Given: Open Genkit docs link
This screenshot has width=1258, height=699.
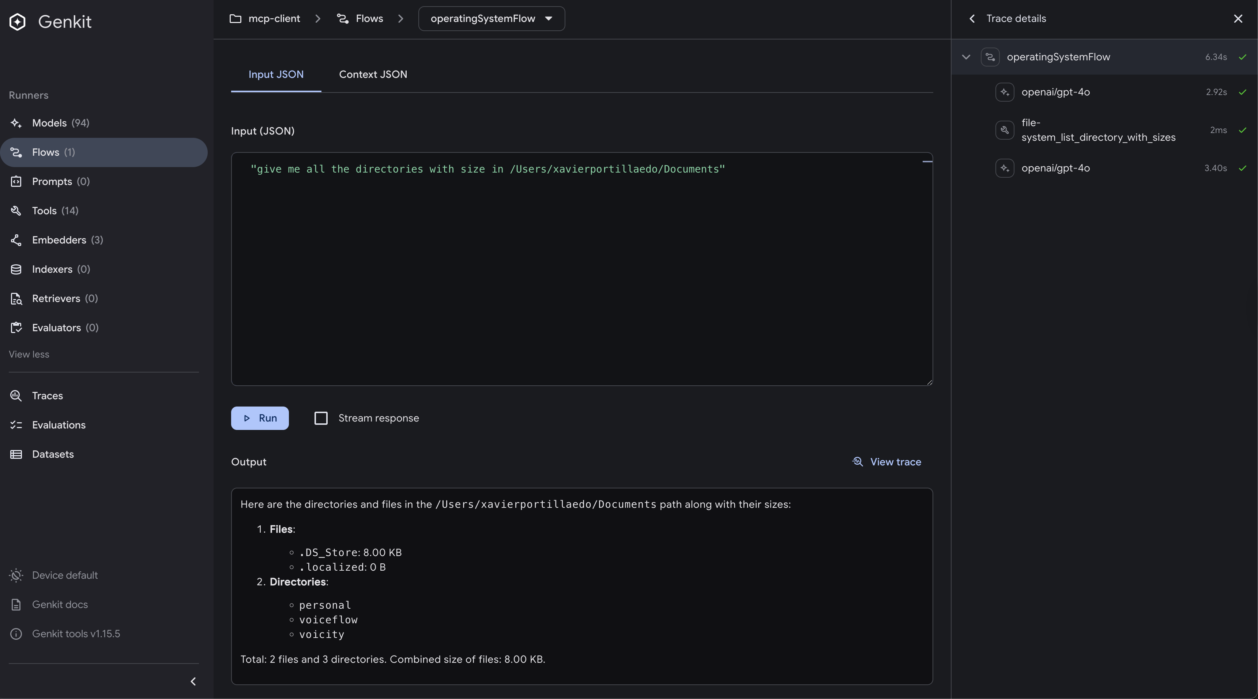Looking at the screenshot, I should coord(103,605).
